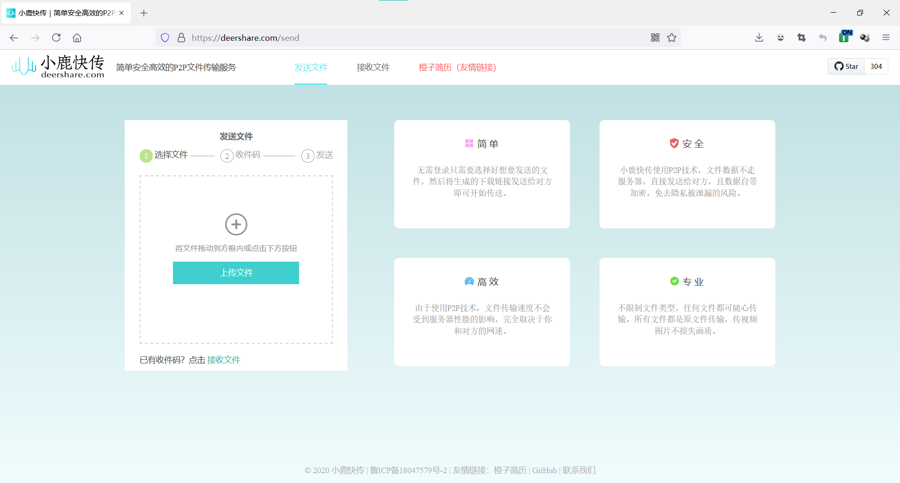Click the 简单安全高效的P2P文件传输服务 tagline
The height and width of the screenshot is (483, 900).
point(176,68)
